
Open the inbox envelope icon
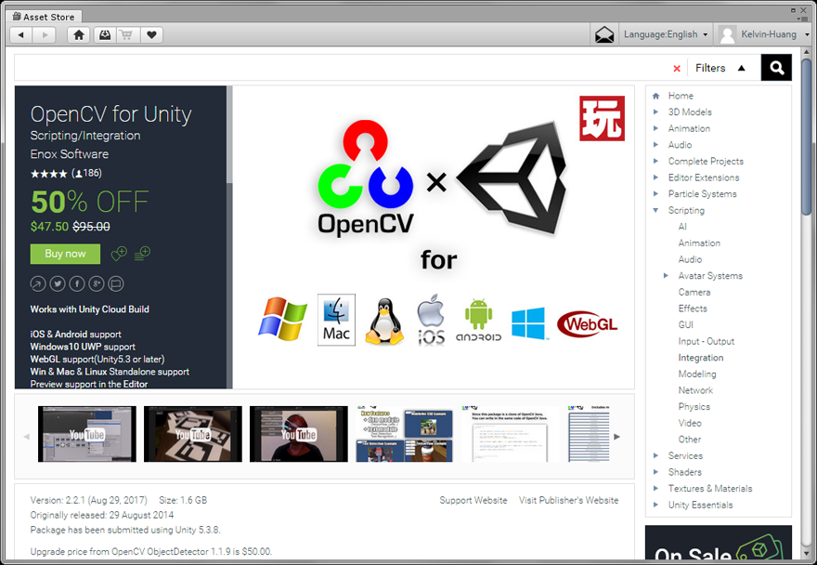coord(604,35)
